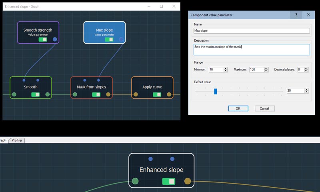Close the Component value parameter dialog
This screenshot has width=320, height=192.
point(308,15)
